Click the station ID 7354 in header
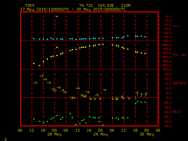 29,6
